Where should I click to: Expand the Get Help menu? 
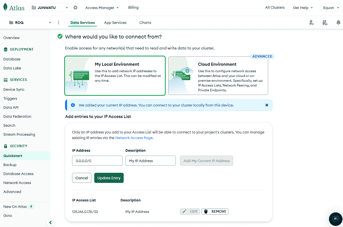(303, 8)
